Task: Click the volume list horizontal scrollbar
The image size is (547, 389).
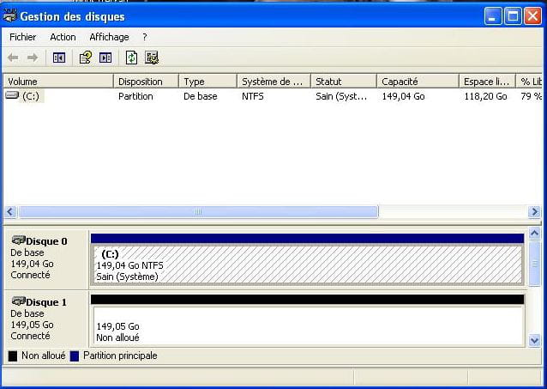Action: (197, 211)
